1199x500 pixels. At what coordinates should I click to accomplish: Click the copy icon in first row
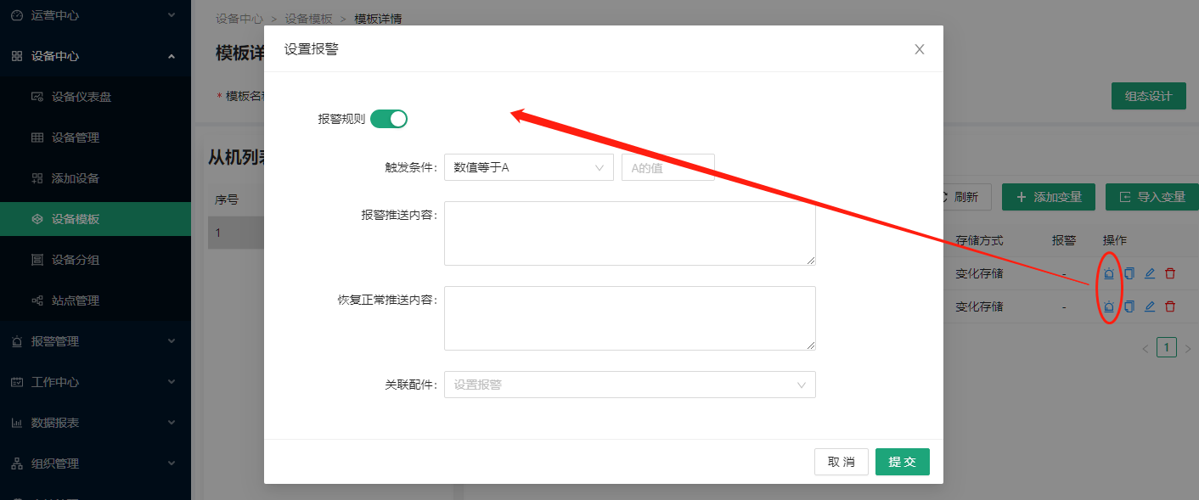[1129, 273]
